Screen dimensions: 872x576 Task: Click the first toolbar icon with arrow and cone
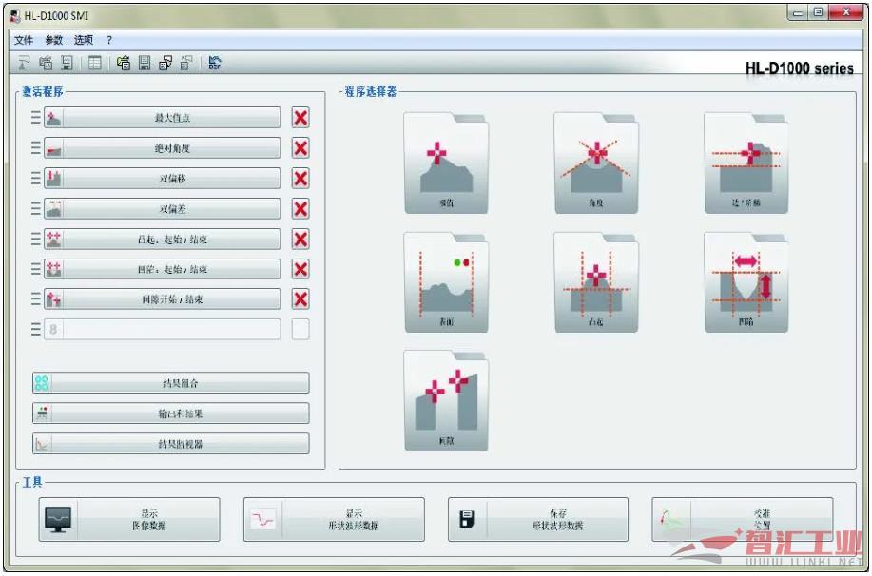click(x=25, y=64)
